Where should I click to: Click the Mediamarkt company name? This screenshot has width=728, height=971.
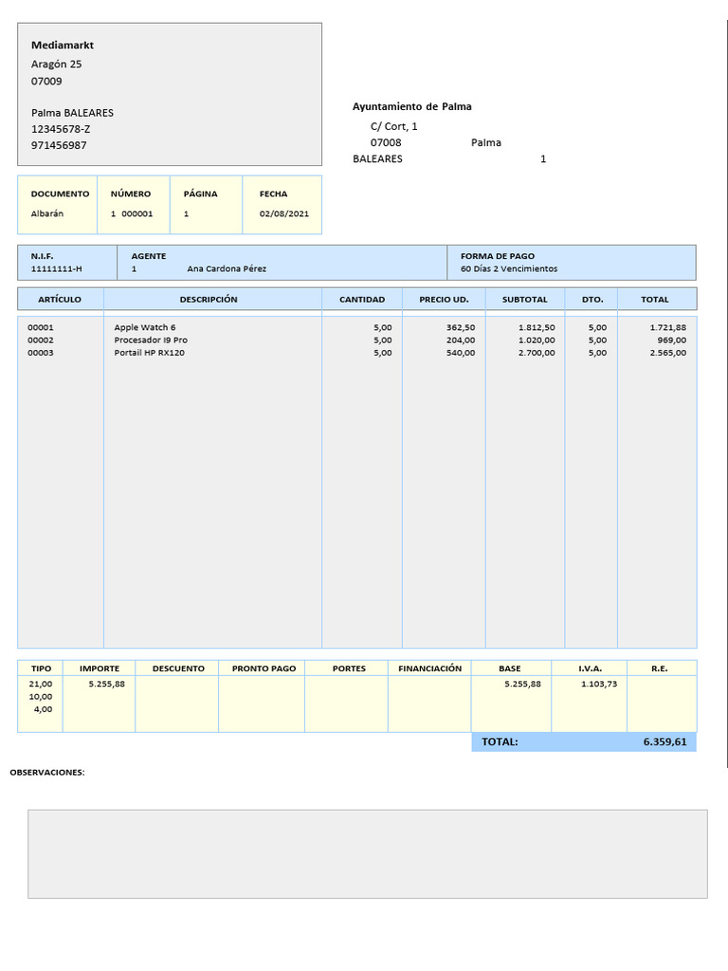(x=63, y=46)
